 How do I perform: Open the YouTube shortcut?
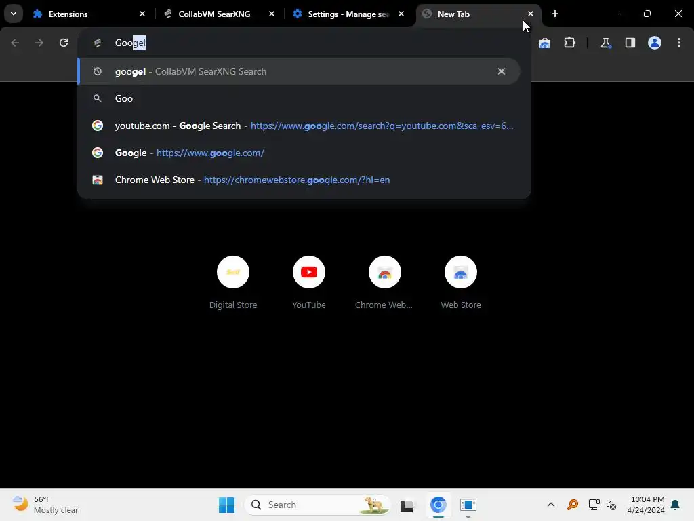(309, 282)
